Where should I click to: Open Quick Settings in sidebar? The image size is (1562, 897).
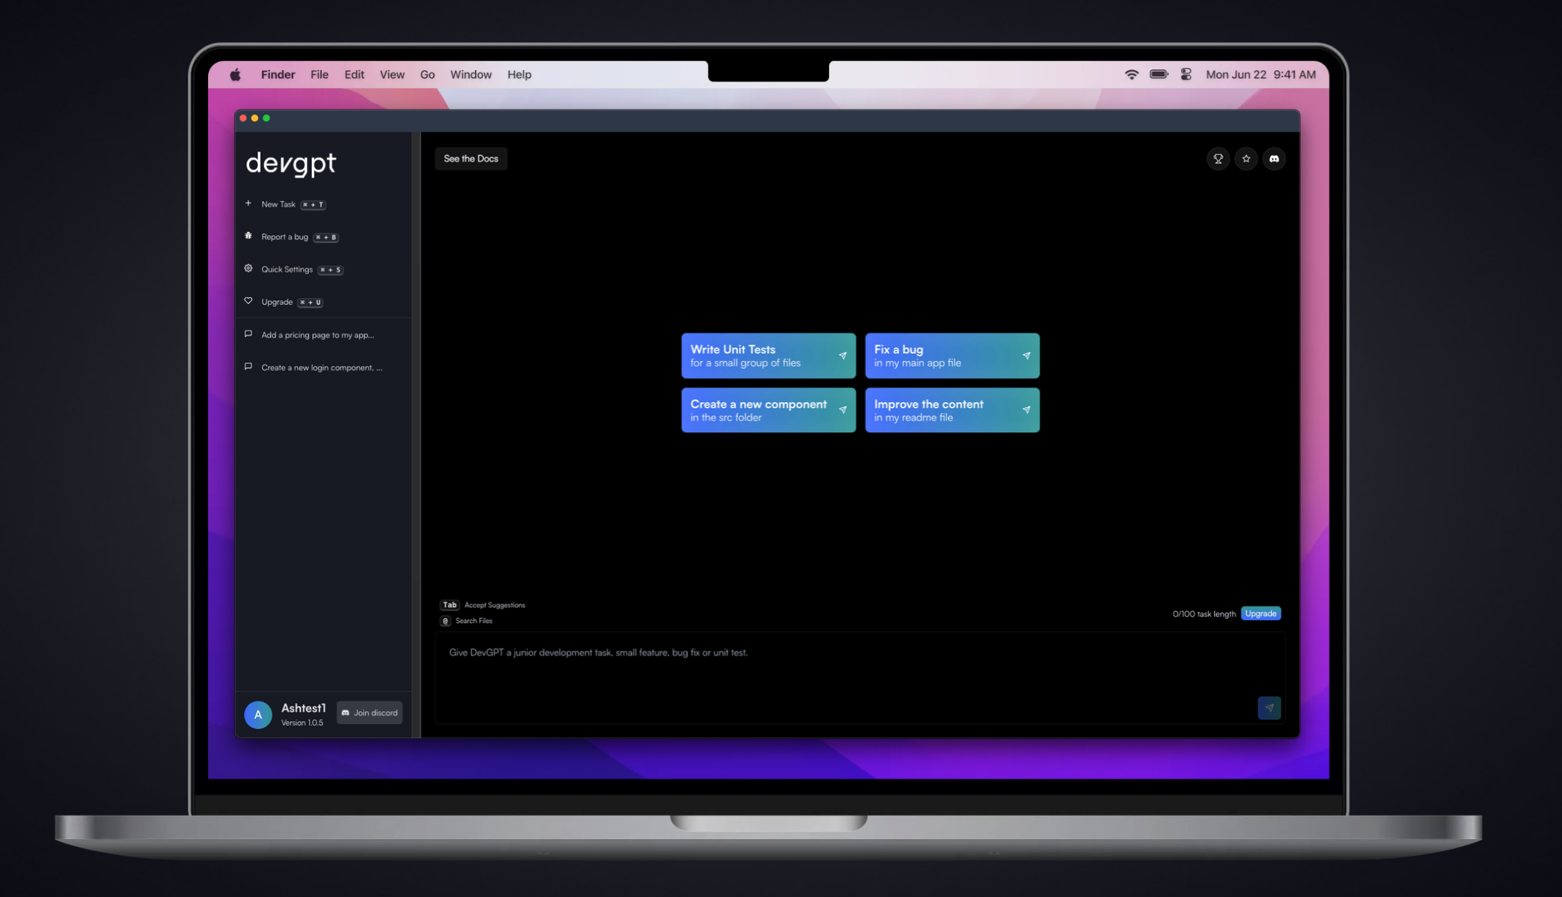point(287,270)
